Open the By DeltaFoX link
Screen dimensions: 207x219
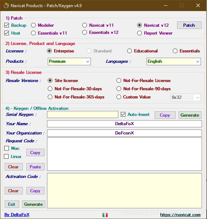click(x=17, y=215)
